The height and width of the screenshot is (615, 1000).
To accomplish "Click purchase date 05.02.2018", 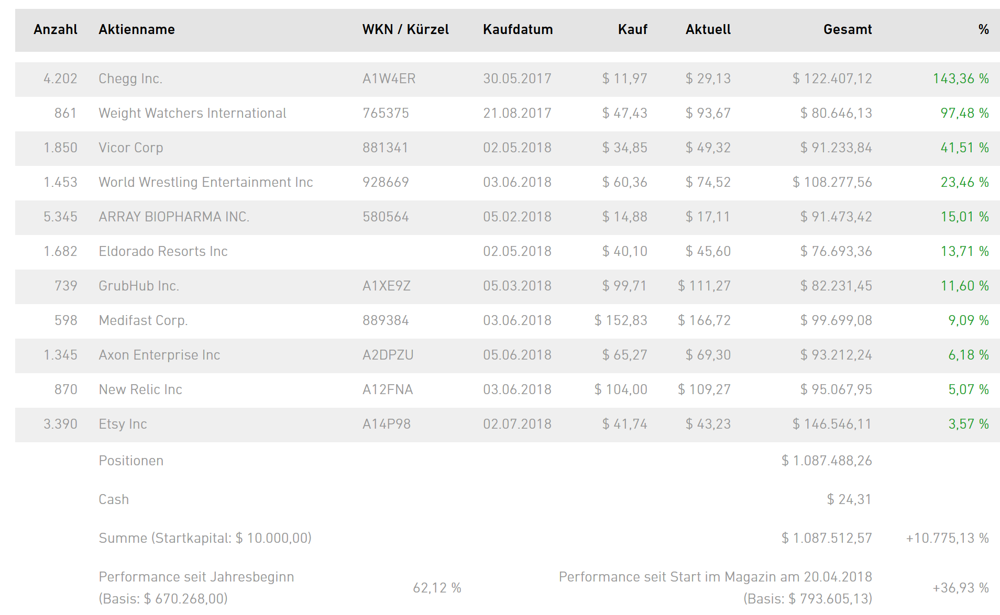I will tap(517, 217).
